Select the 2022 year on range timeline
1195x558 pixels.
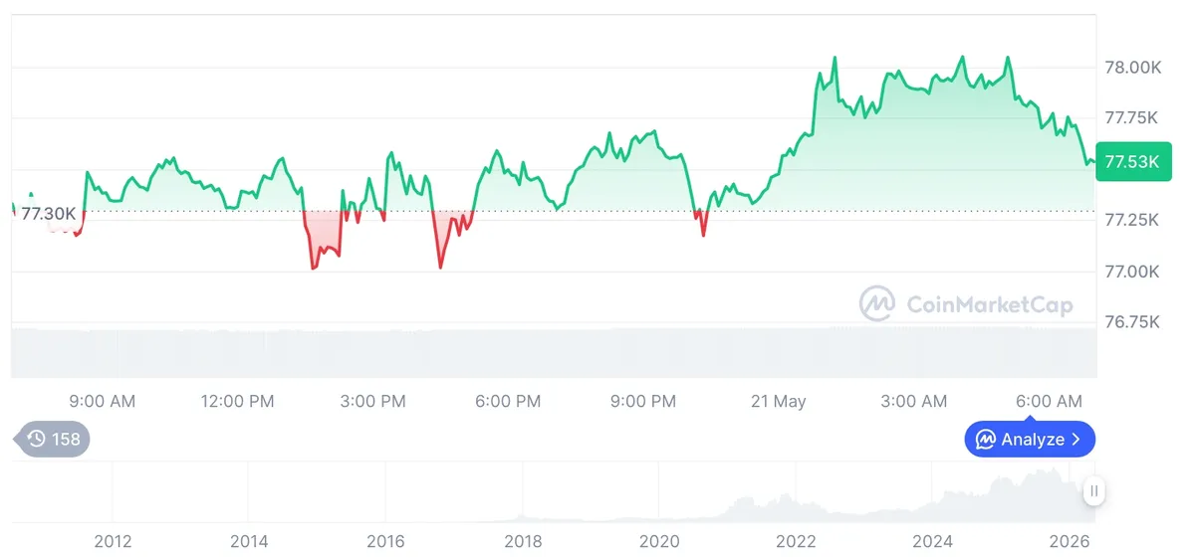coord(797,542)
